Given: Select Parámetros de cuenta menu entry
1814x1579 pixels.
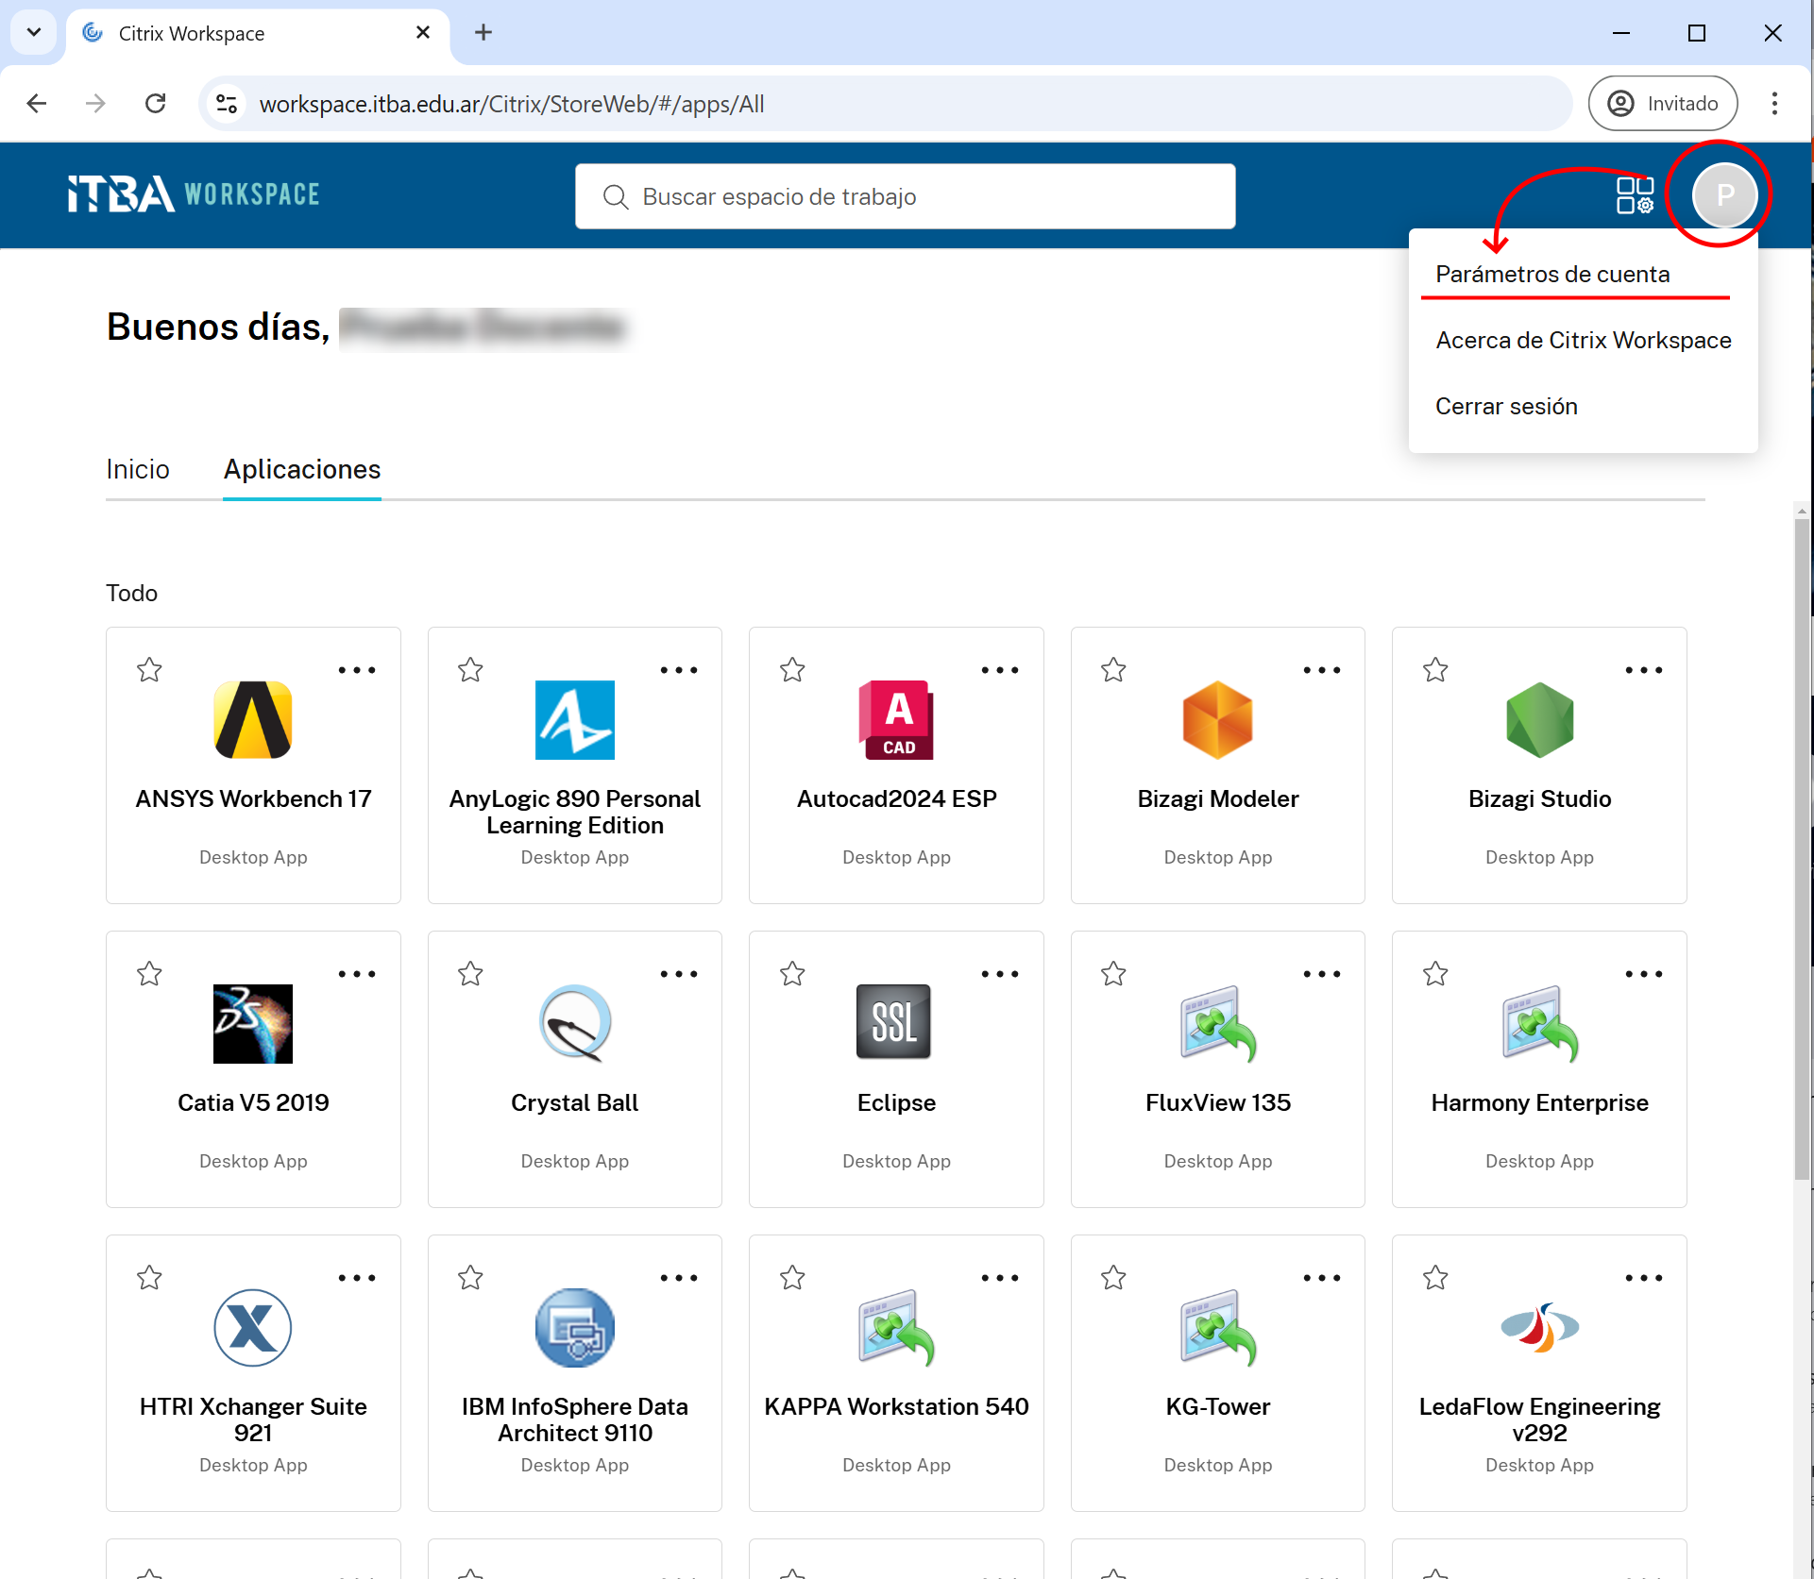Looking at the screenshot, I should (x=1552, y=274).
